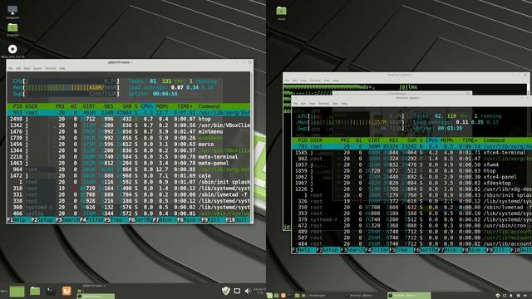Open the disc image icon on the left desktop
532x299 pixels.
pyautogui.click(x=12, y=49)
